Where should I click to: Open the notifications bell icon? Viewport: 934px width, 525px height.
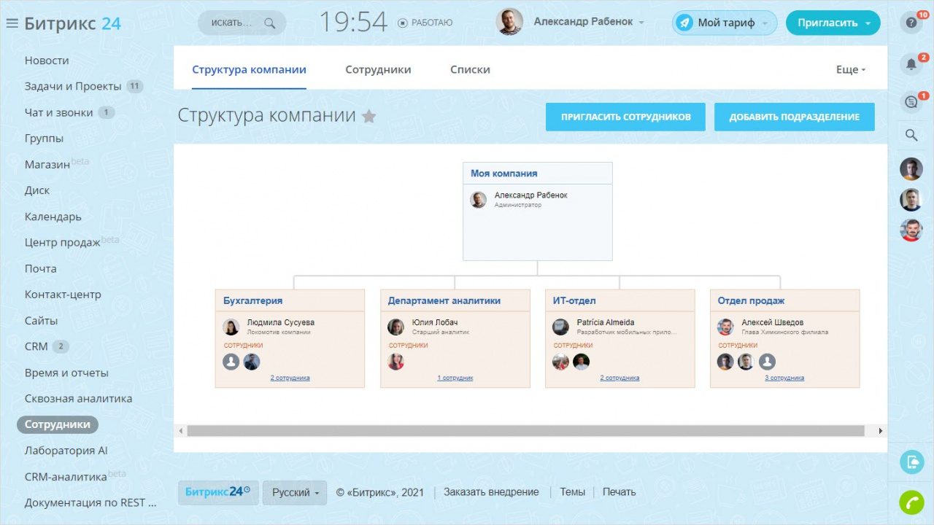[911, 64]
